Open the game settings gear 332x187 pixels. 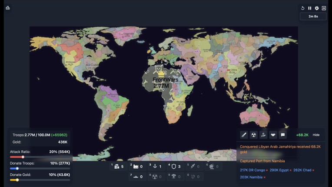tap(317, 8)
